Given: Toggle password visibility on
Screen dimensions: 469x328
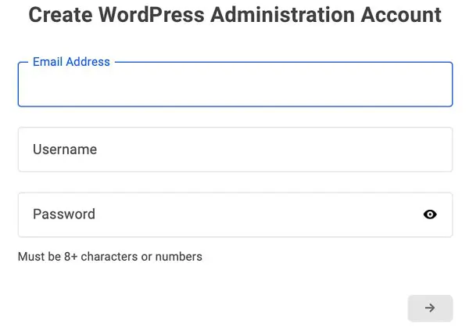Looking at the screenshot, I should pyautogui.click(x=430, y=214).
